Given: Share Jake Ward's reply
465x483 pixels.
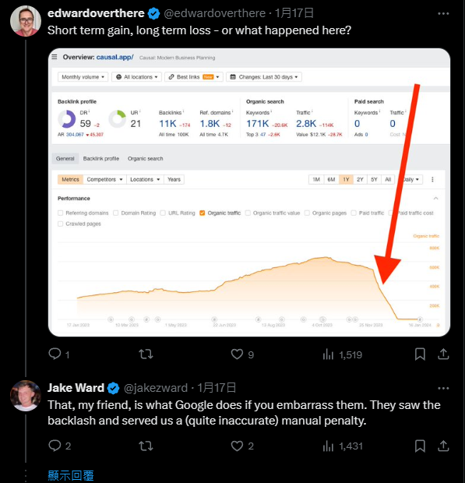Looking at the screenshot, I should tap(443, 446).
